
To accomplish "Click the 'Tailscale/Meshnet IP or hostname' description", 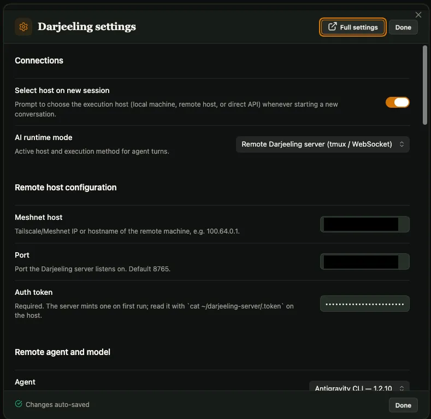I will pos(127,231).
